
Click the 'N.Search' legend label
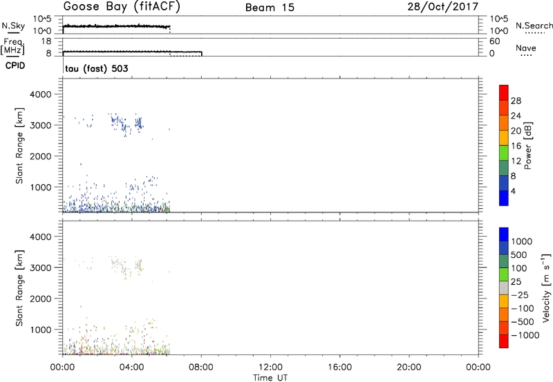(x=534, y=26)
